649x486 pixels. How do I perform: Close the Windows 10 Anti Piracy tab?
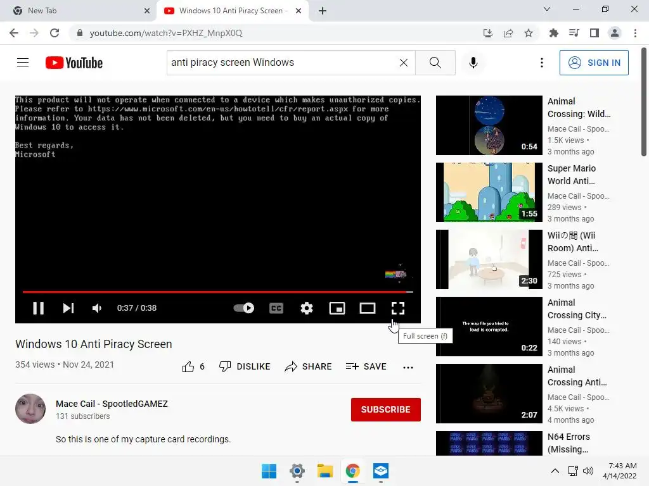coord(299,11)
